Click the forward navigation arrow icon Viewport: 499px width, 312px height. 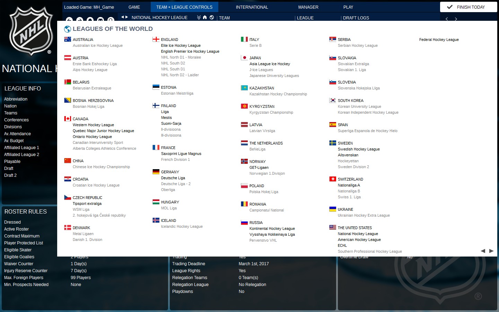point(80,19)
